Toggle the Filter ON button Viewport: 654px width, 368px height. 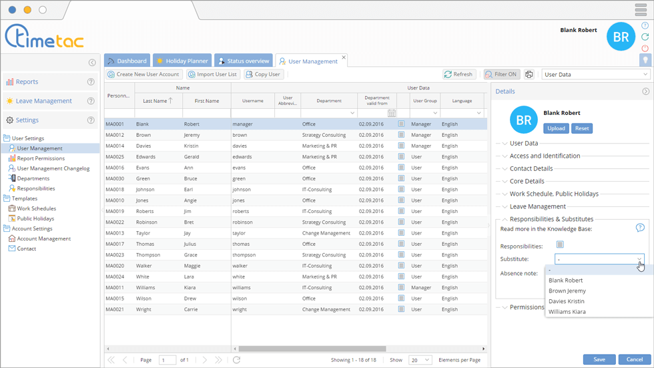click(x=502, y=75)
